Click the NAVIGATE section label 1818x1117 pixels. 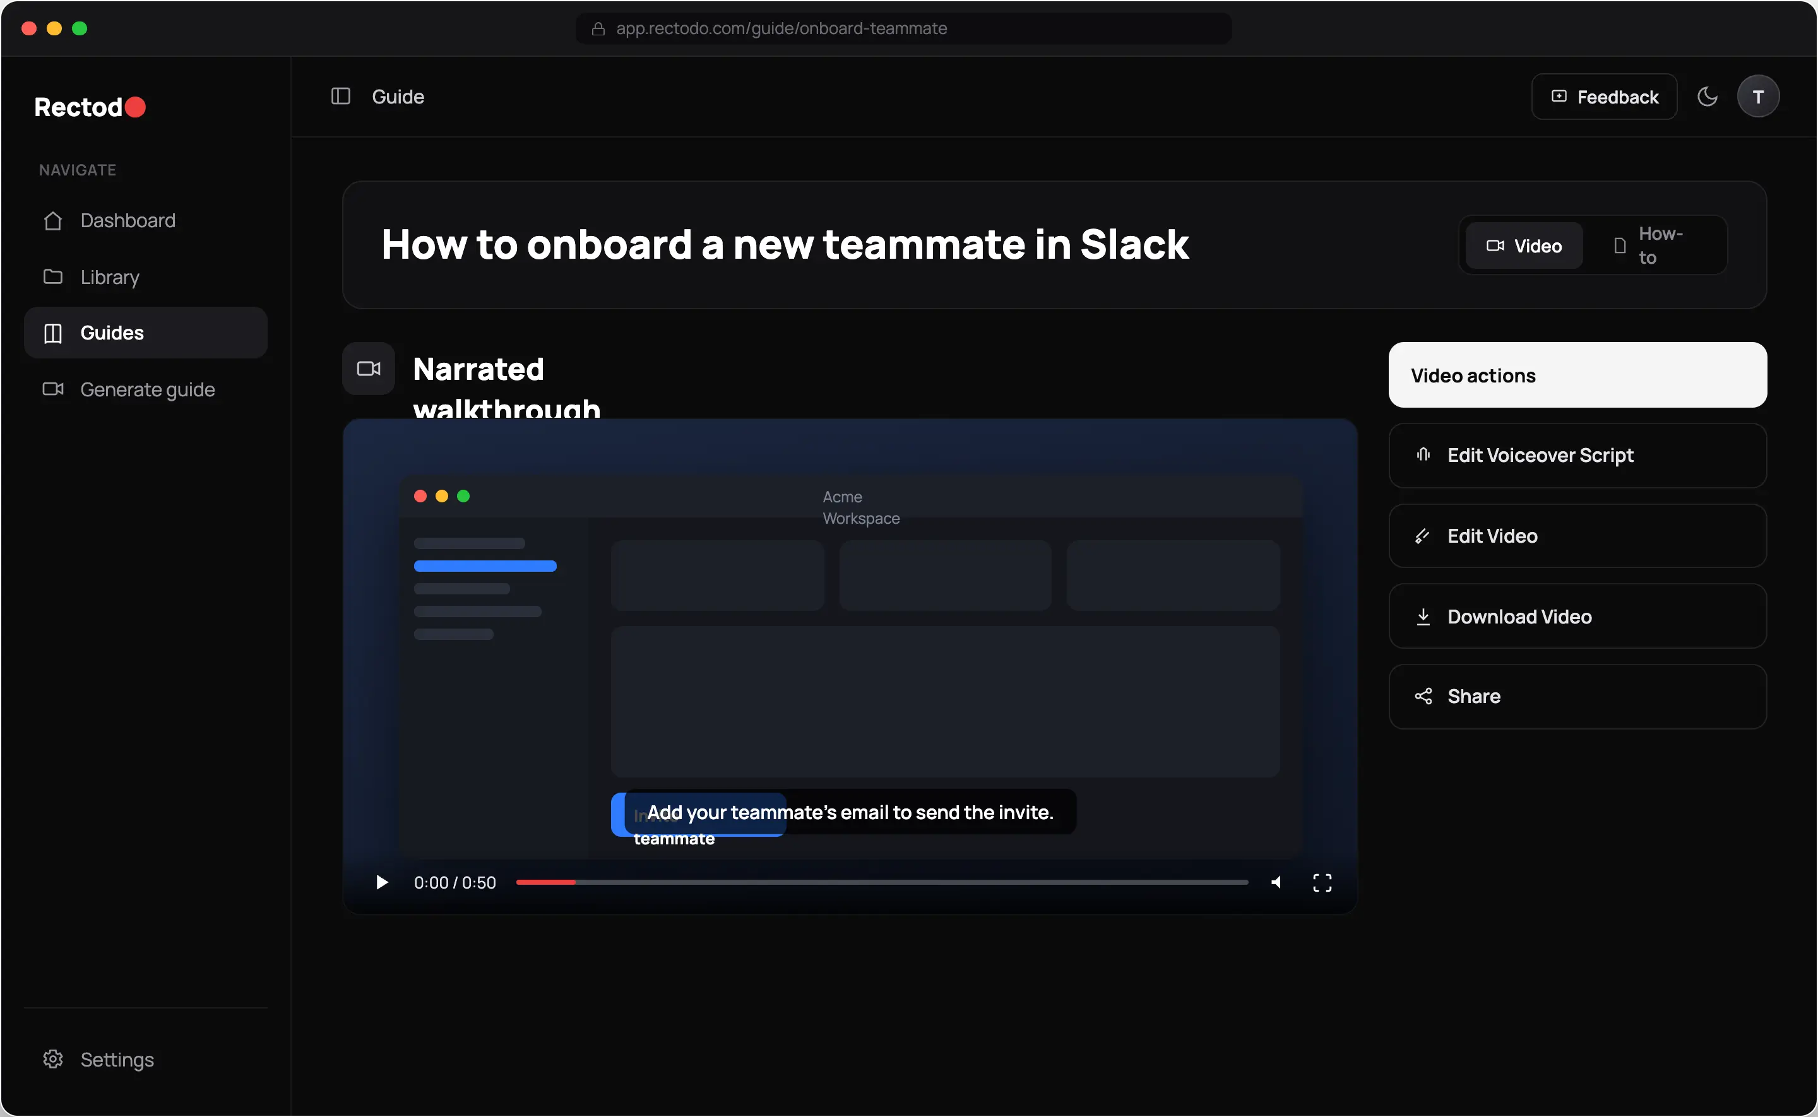tap(78, 170)
